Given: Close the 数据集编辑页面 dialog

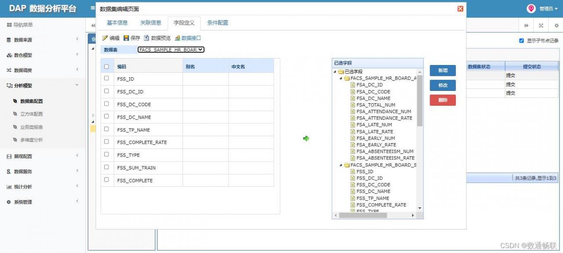Looking at the screenshot, I should [x=460, y=9].
